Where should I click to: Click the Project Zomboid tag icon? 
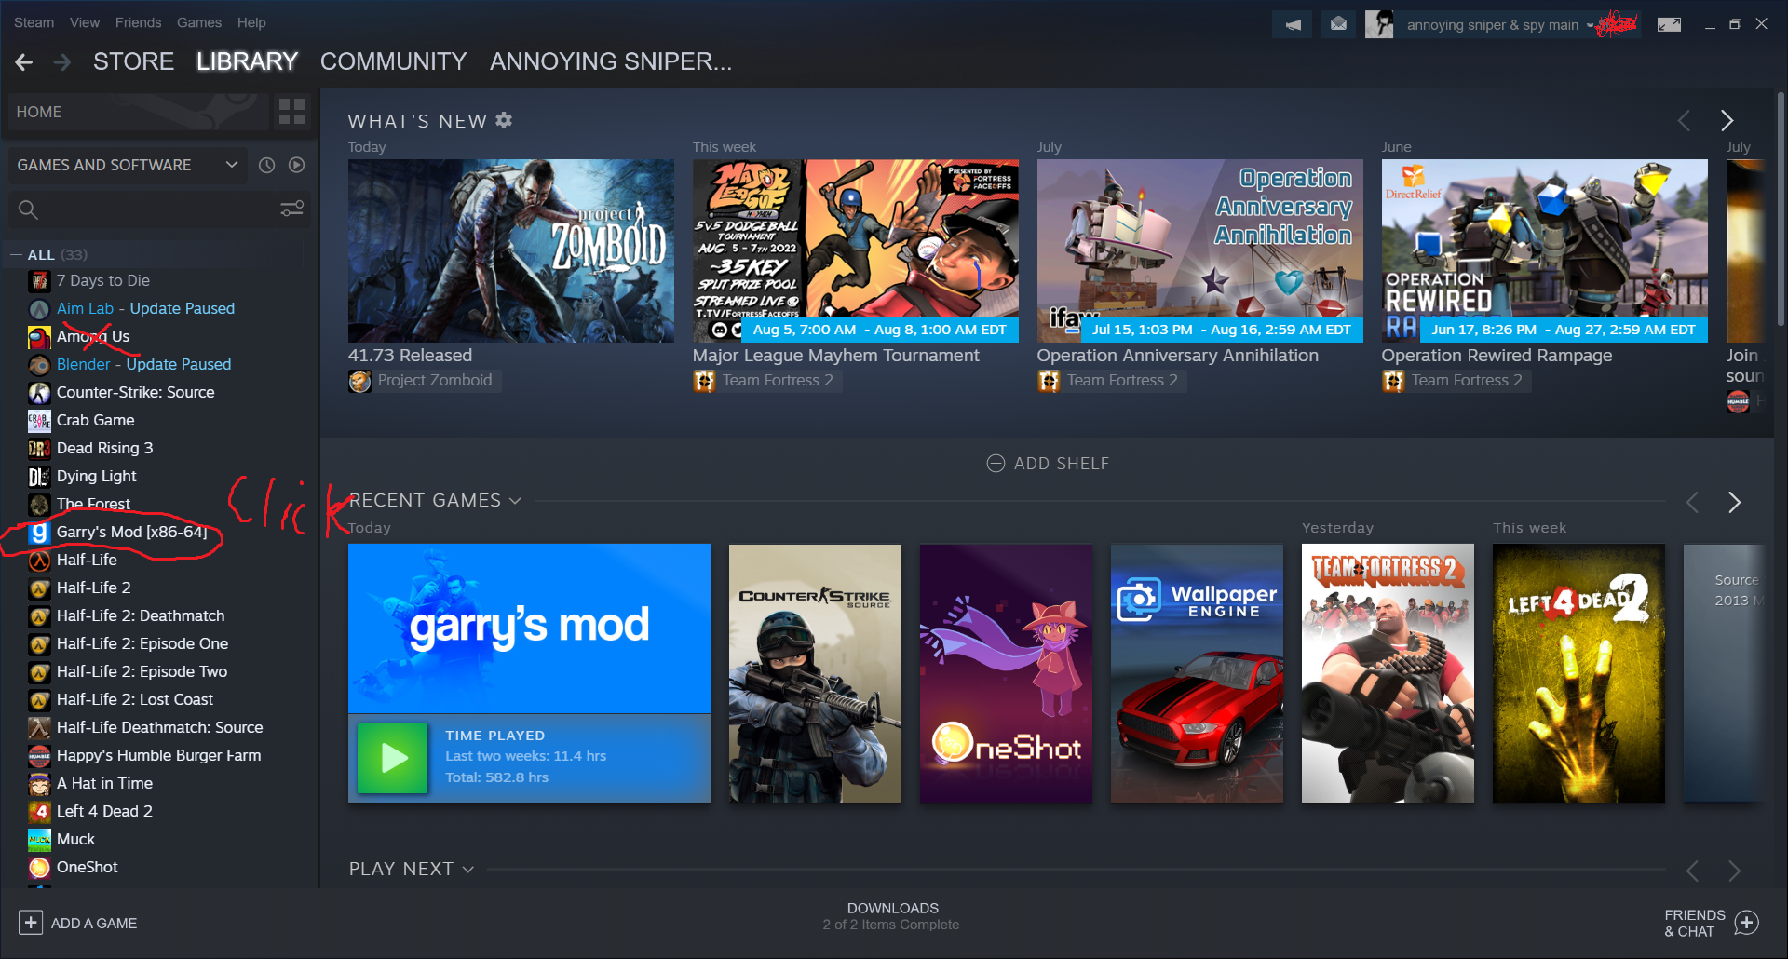359,381
